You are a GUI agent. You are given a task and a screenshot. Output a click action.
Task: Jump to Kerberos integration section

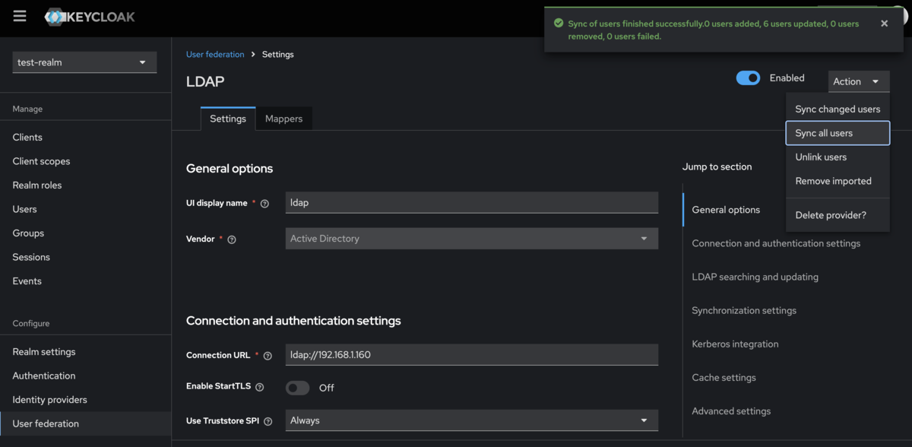click(735, 344)
